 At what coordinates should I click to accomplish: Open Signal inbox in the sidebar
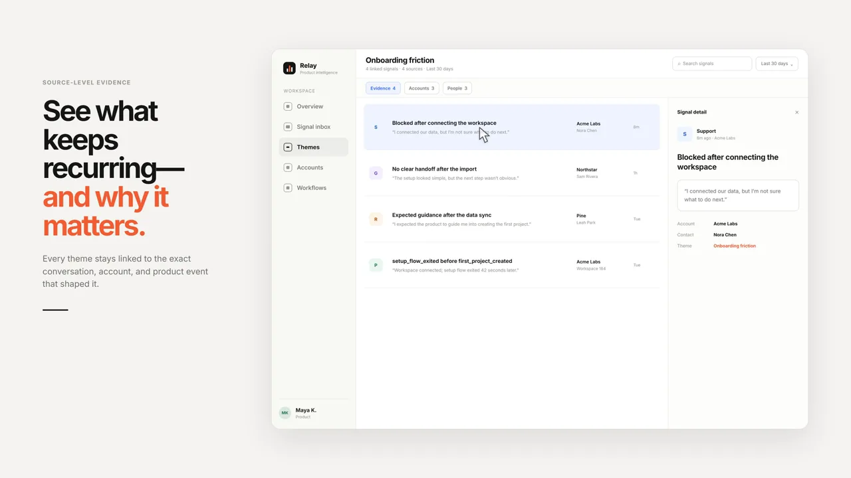(x=313, y=127)
